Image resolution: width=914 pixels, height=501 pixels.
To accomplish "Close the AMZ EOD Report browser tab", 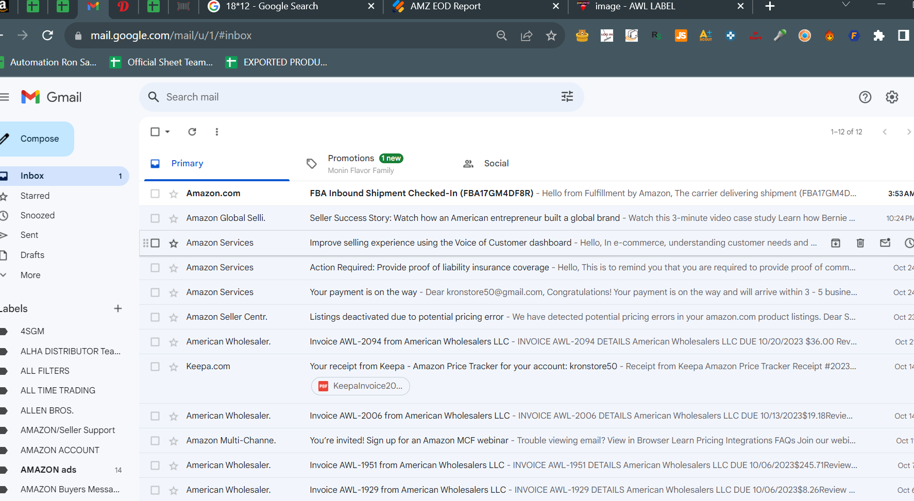I will 555,6.
